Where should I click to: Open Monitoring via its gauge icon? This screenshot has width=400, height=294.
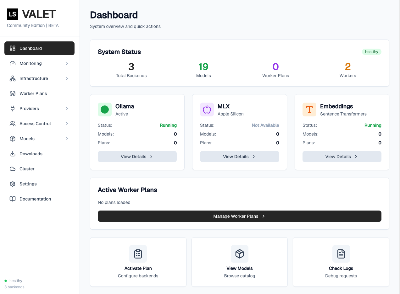[x=12, y=63]
